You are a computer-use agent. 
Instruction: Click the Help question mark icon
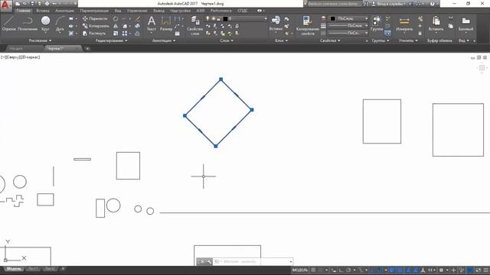click(x=432, y=4)
